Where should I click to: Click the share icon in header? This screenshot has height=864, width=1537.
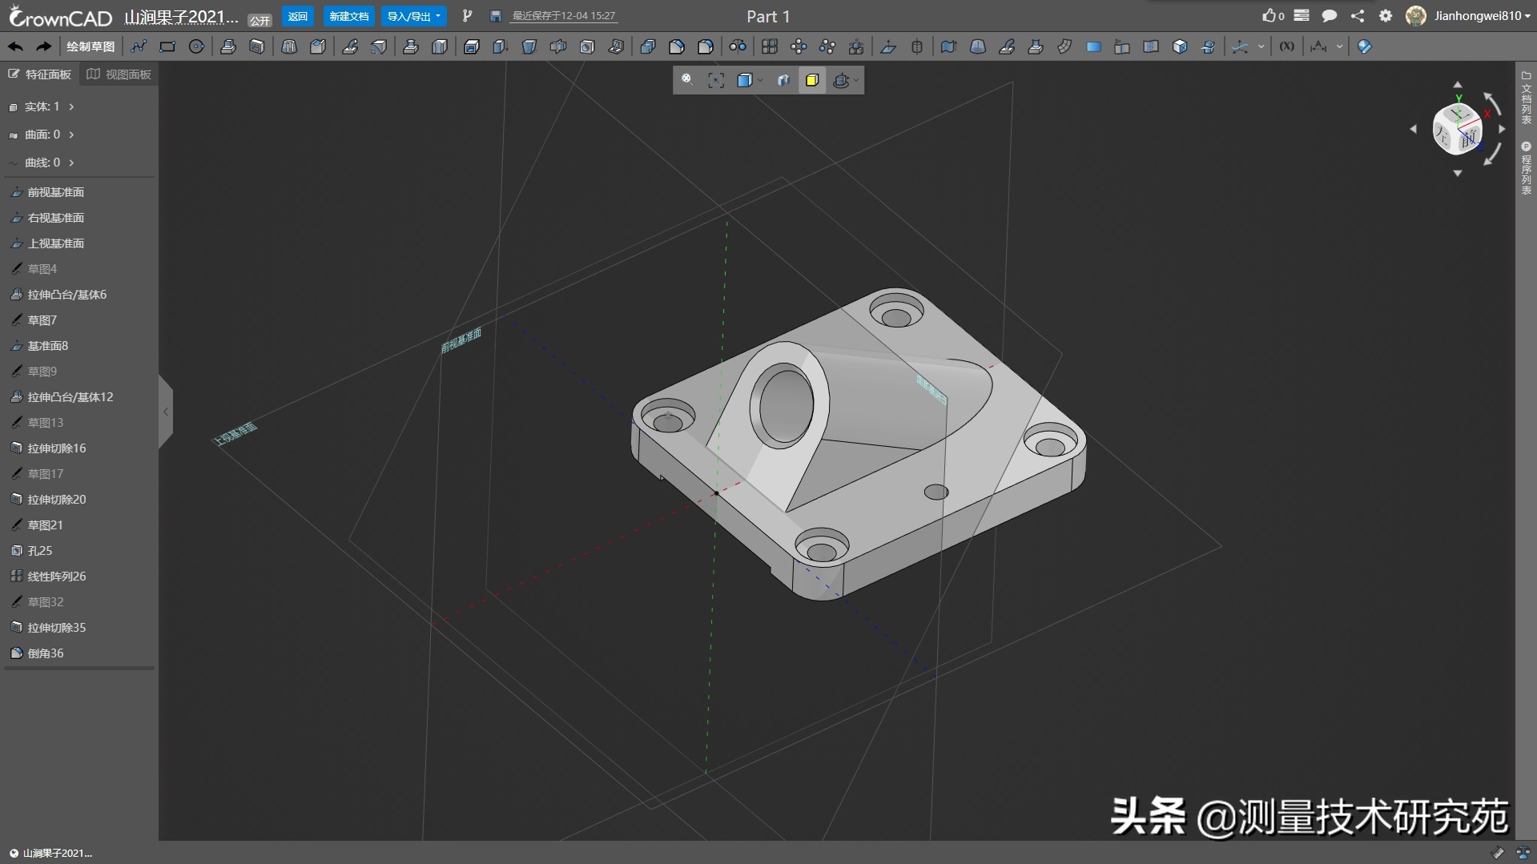[x=1357, y=16]
